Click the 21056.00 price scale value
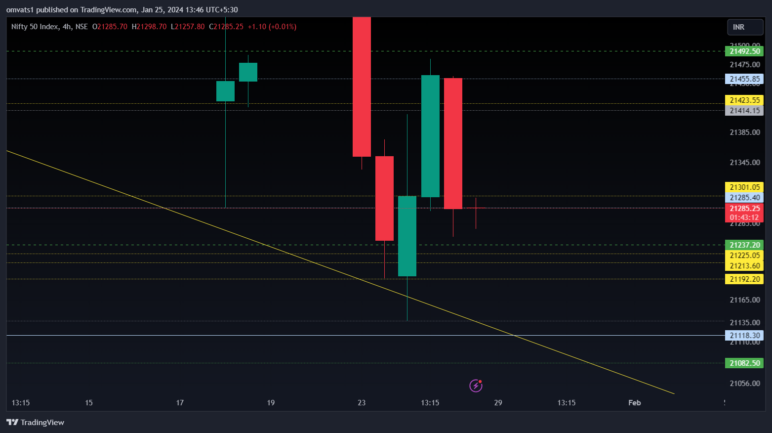This screenshot has width=772, height=433. point(745,384)
